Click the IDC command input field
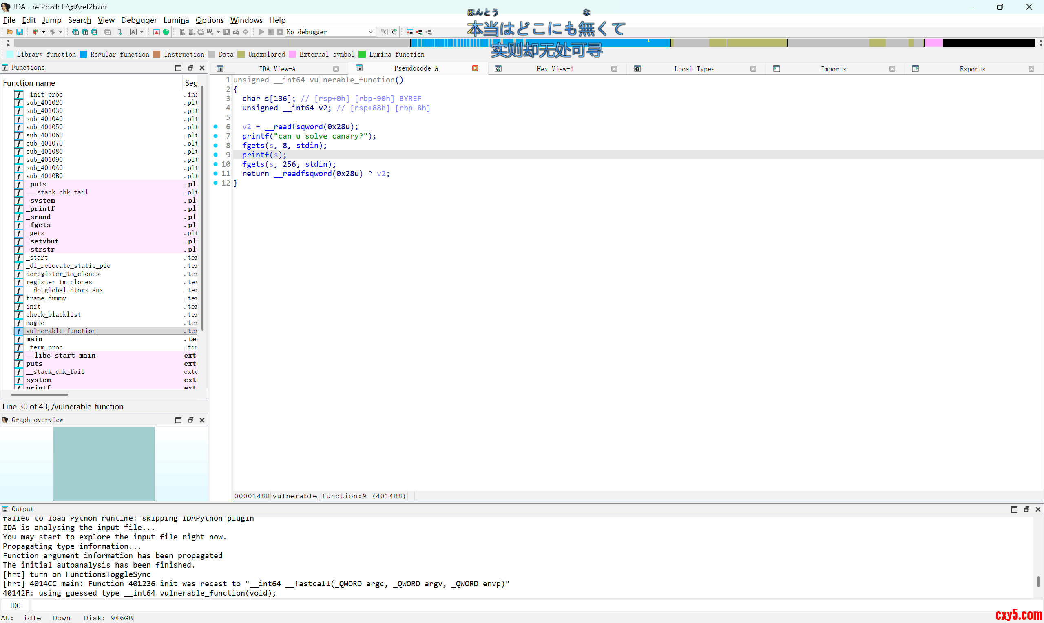 (x=504, y=605)
